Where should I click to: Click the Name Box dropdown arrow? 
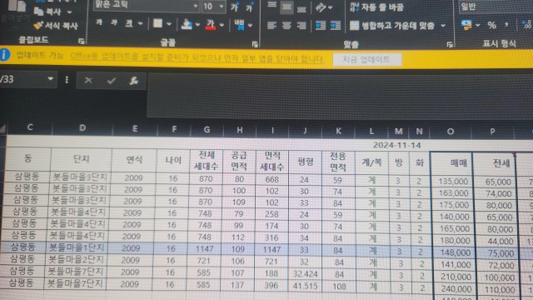point(50,79)
